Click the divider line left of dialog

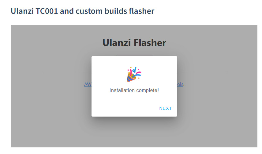(x=67, y=73)
